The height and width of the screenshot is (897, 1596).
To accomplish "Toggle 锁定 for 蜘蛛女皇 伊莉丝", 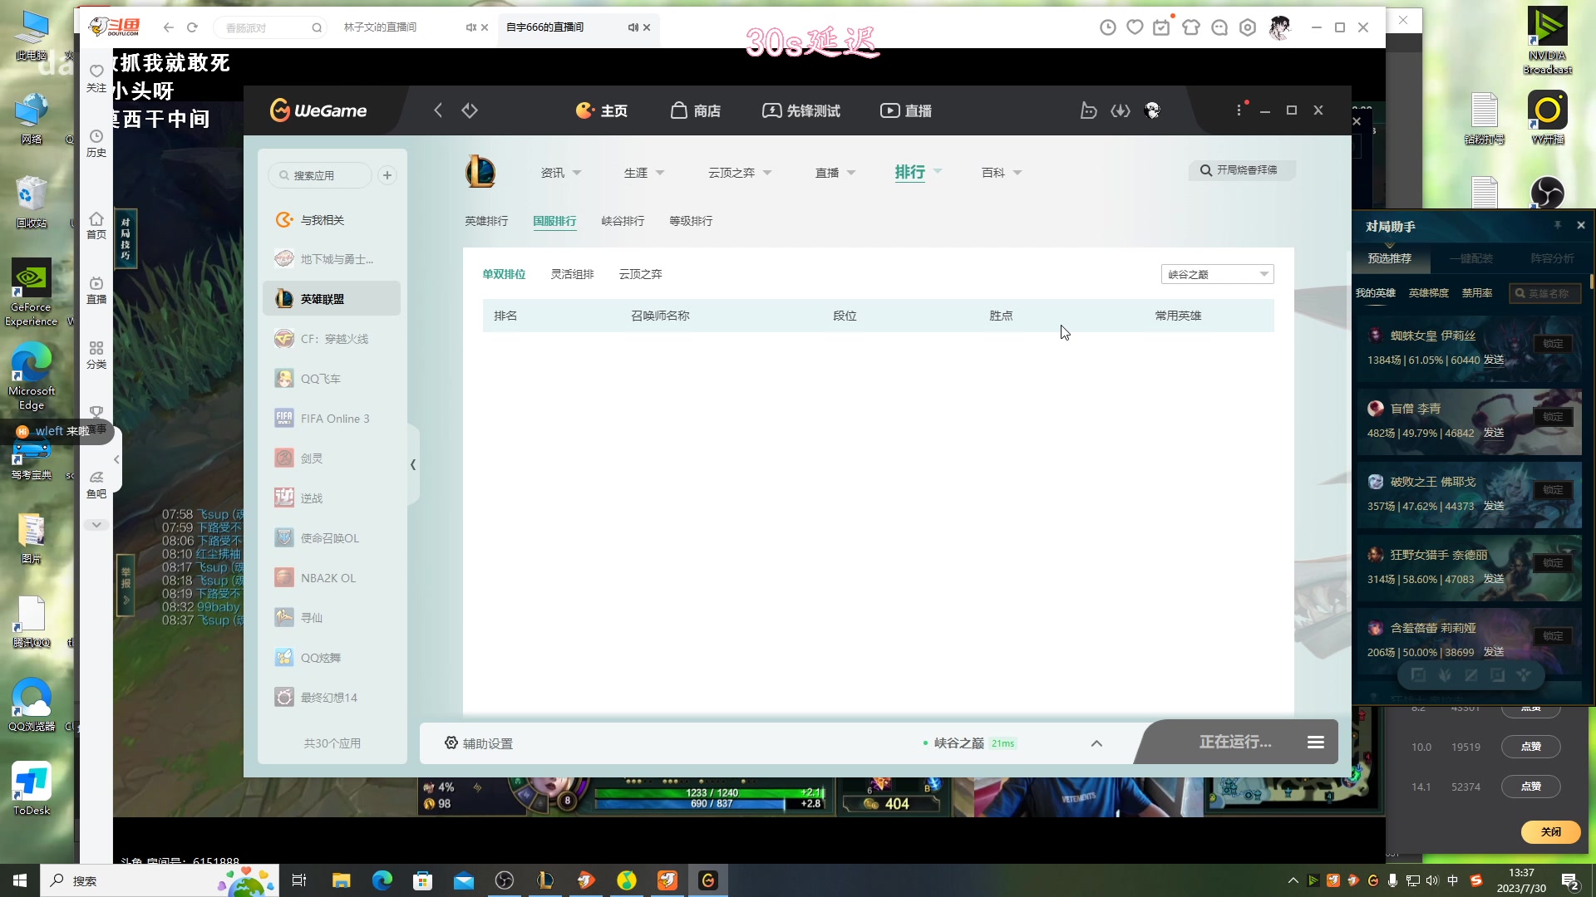I will [x=1553, y=344].
